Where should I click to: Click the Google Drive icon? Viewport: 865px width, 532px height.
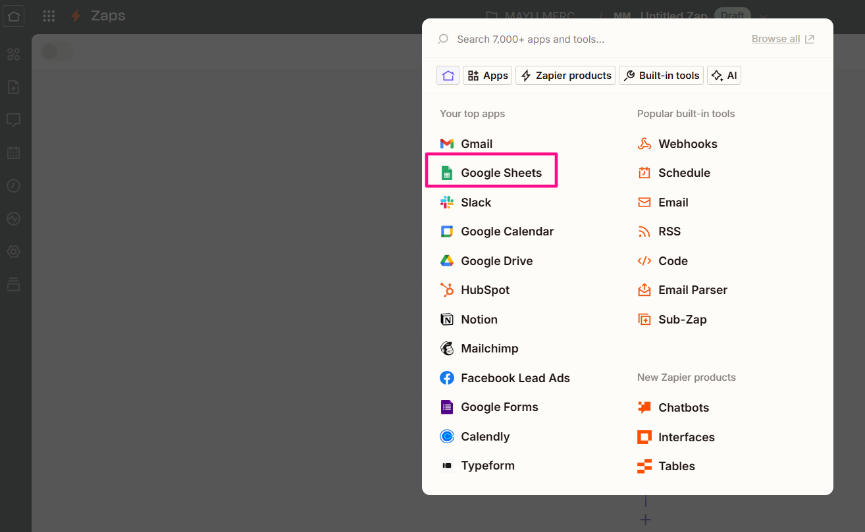pyautogui.click(x=447, y=261)
